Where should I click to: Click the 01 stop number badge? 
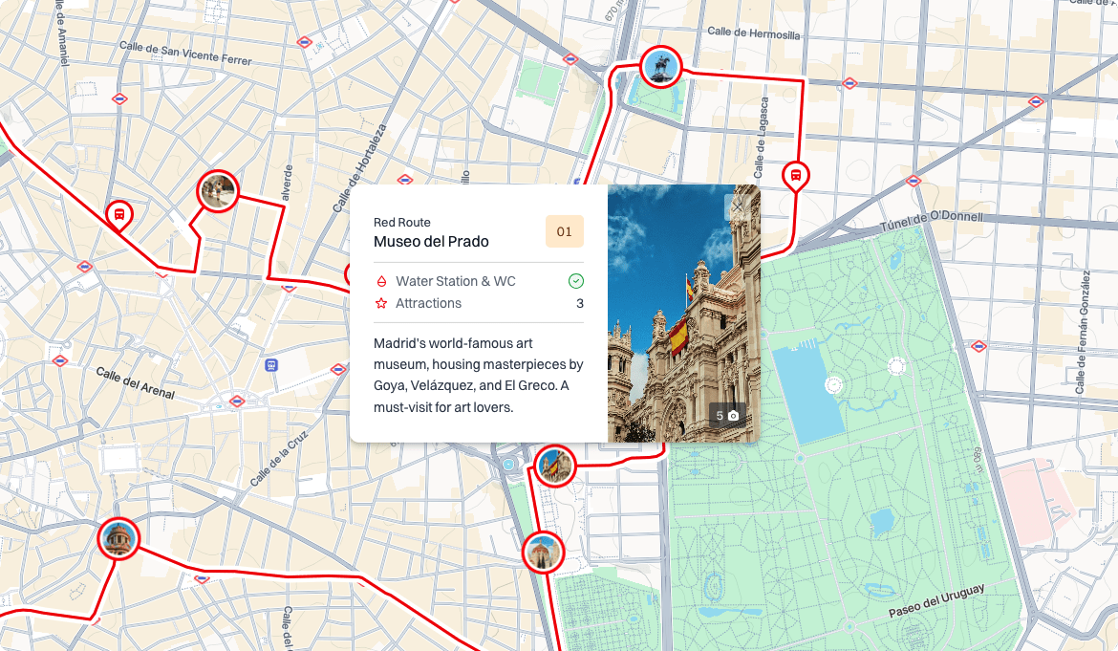[x=565, y=231]
